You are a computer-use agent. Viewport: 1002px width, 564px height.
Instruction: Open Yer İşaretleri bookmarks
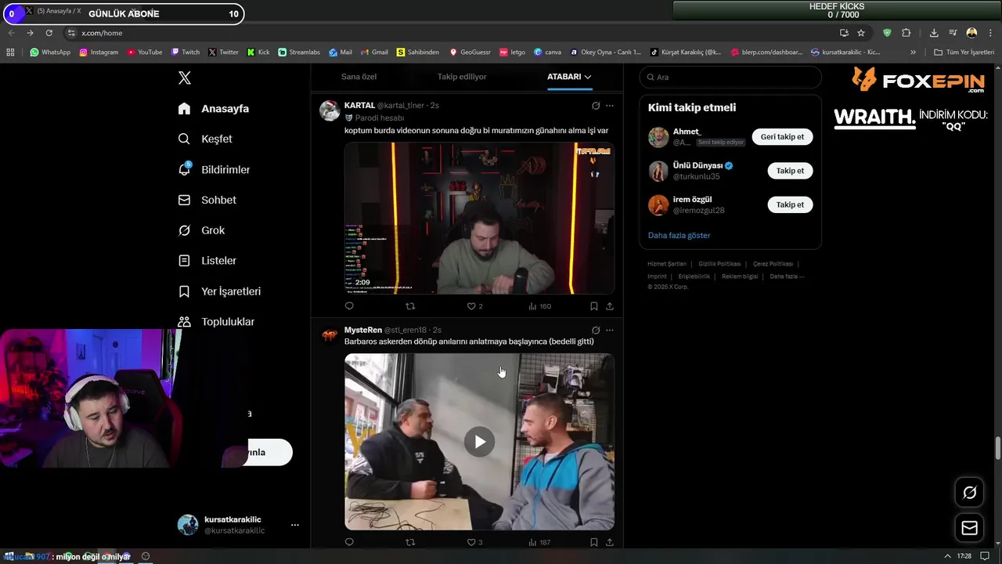pyautogui.click(x=219, y=291)
